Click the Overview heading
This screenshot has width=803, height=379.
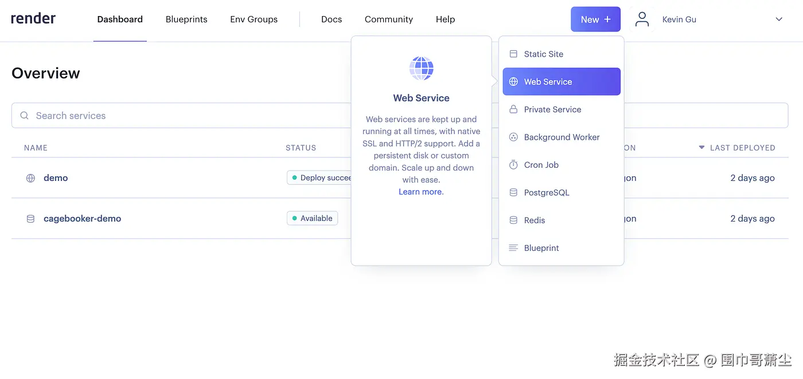46,73
